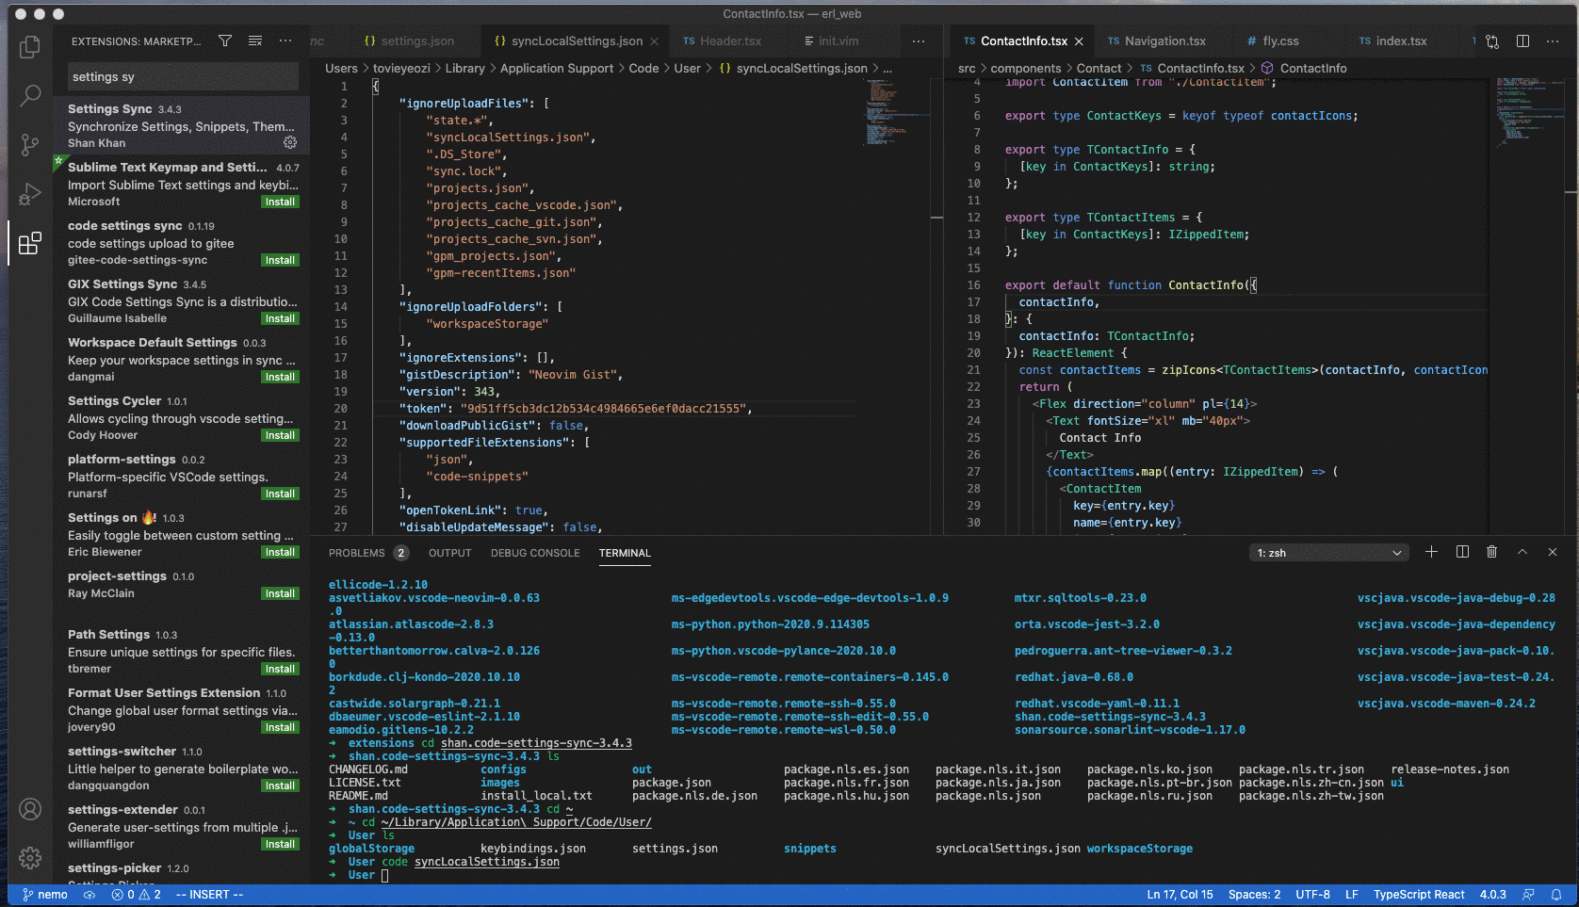Open the Run and Debug view
The image size is (1579, 907).
point(30,193)
